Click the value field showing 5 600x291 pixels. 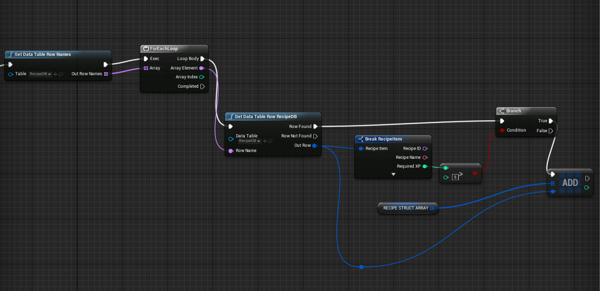(x=455, y=177)
